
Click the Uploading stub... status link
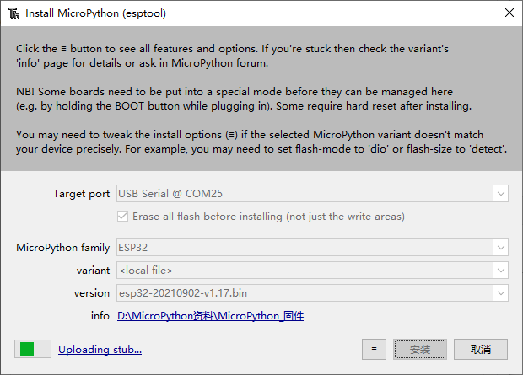(100, 350)
